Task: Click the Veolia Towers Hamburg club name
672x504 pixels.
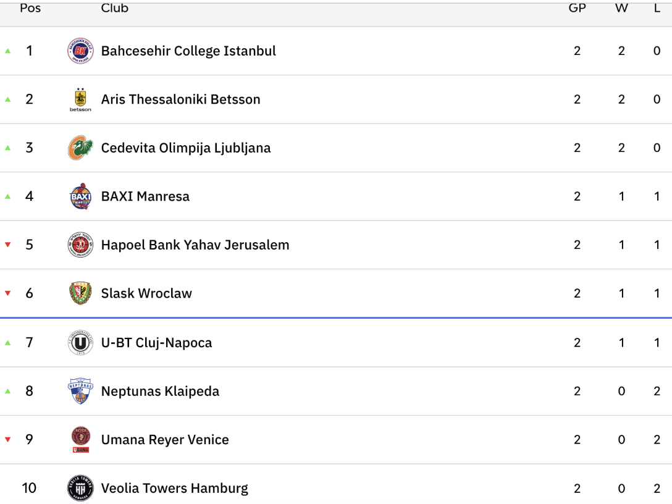Action: coord(175,488)
